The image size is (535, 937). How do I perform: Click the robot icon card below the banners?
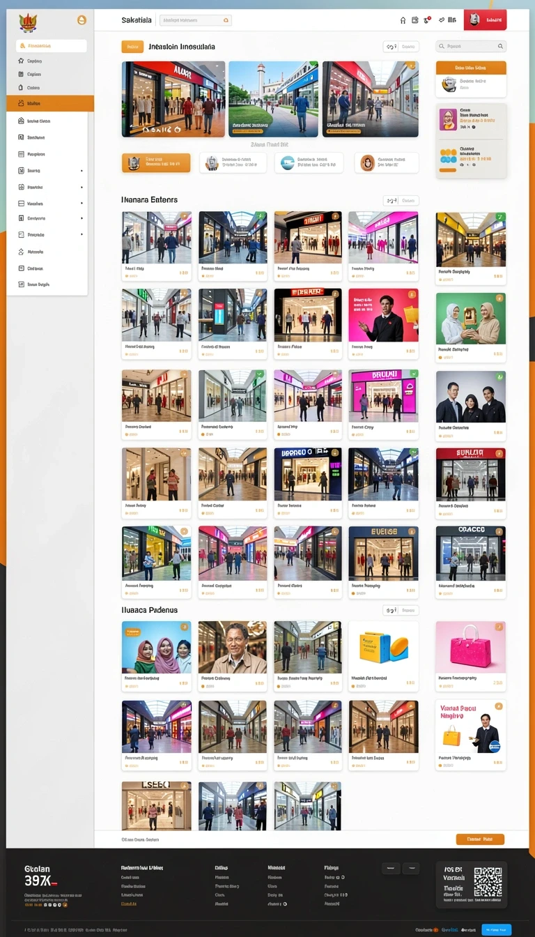click(x=233, y=162)
